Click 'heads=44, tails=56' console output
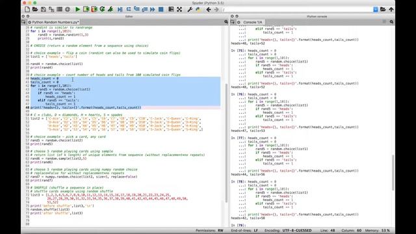This screenshot has width=416, height=234. 248,175
